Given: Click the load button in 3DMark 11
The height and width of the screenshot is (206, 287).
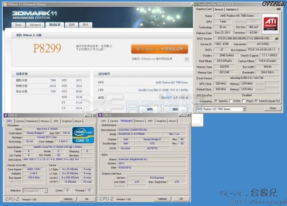Looking at the screenshot, I should pyautogui.click(x=150, y=109).
